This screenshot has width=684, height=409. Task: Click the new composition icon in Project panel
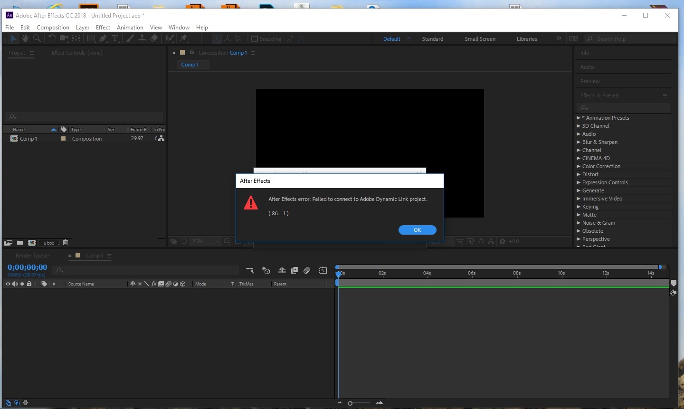coord(32,243)
